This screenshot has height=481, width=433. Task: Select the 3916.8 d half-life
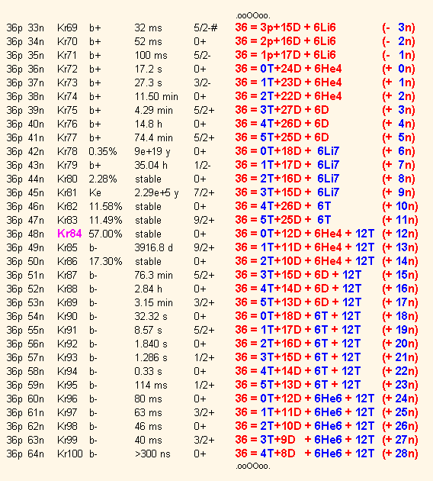[x=153, y=247]
